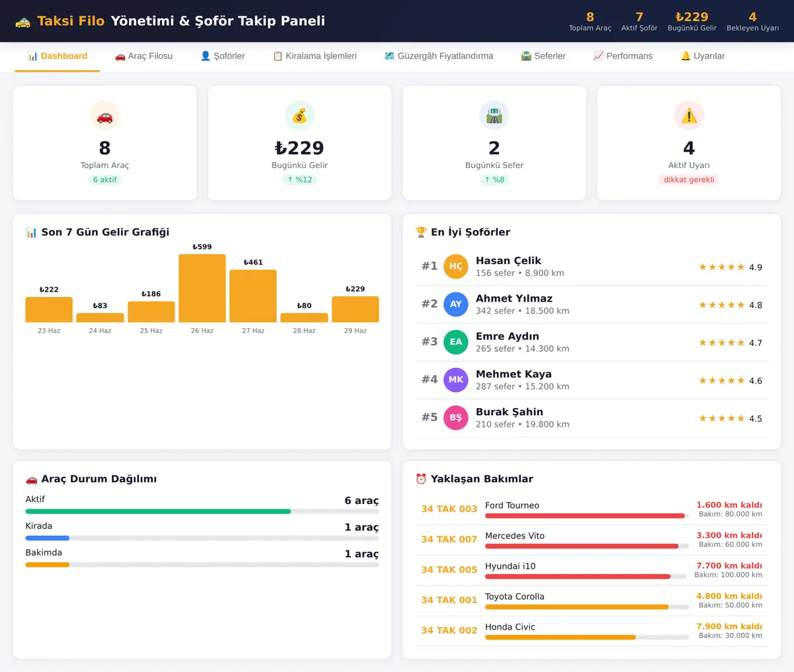The width and height of the screenshot is (794, 672).
Task: Click the dikkat gerekli badge
Action: pyautogui.click(x=689, y=180)
